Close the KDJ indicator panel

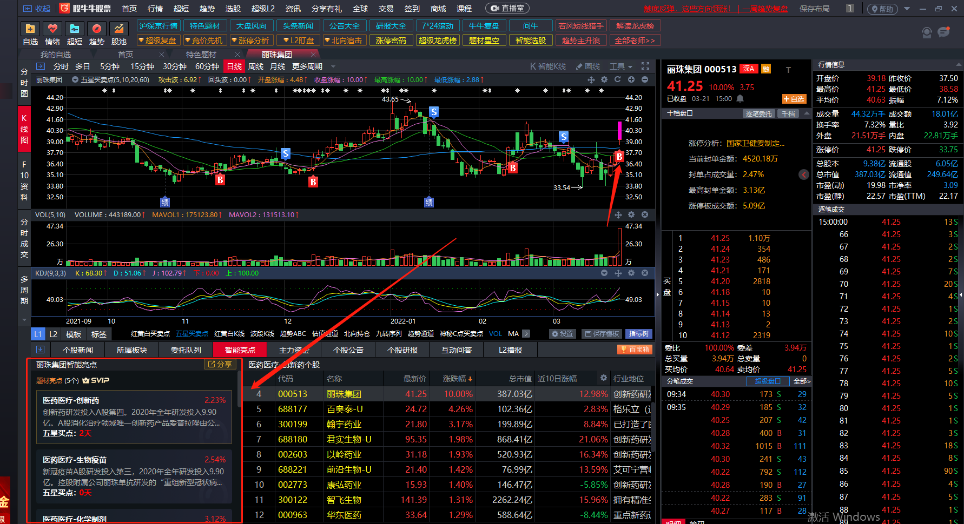(x=645, y=273)
